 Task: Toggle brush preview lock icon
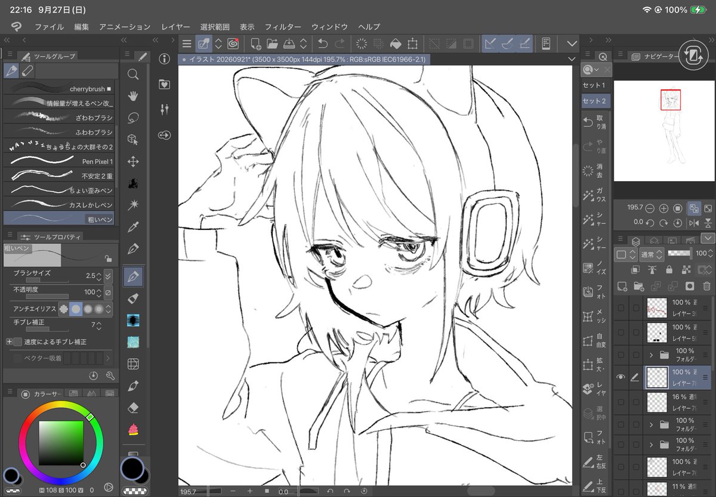point(108,259)
